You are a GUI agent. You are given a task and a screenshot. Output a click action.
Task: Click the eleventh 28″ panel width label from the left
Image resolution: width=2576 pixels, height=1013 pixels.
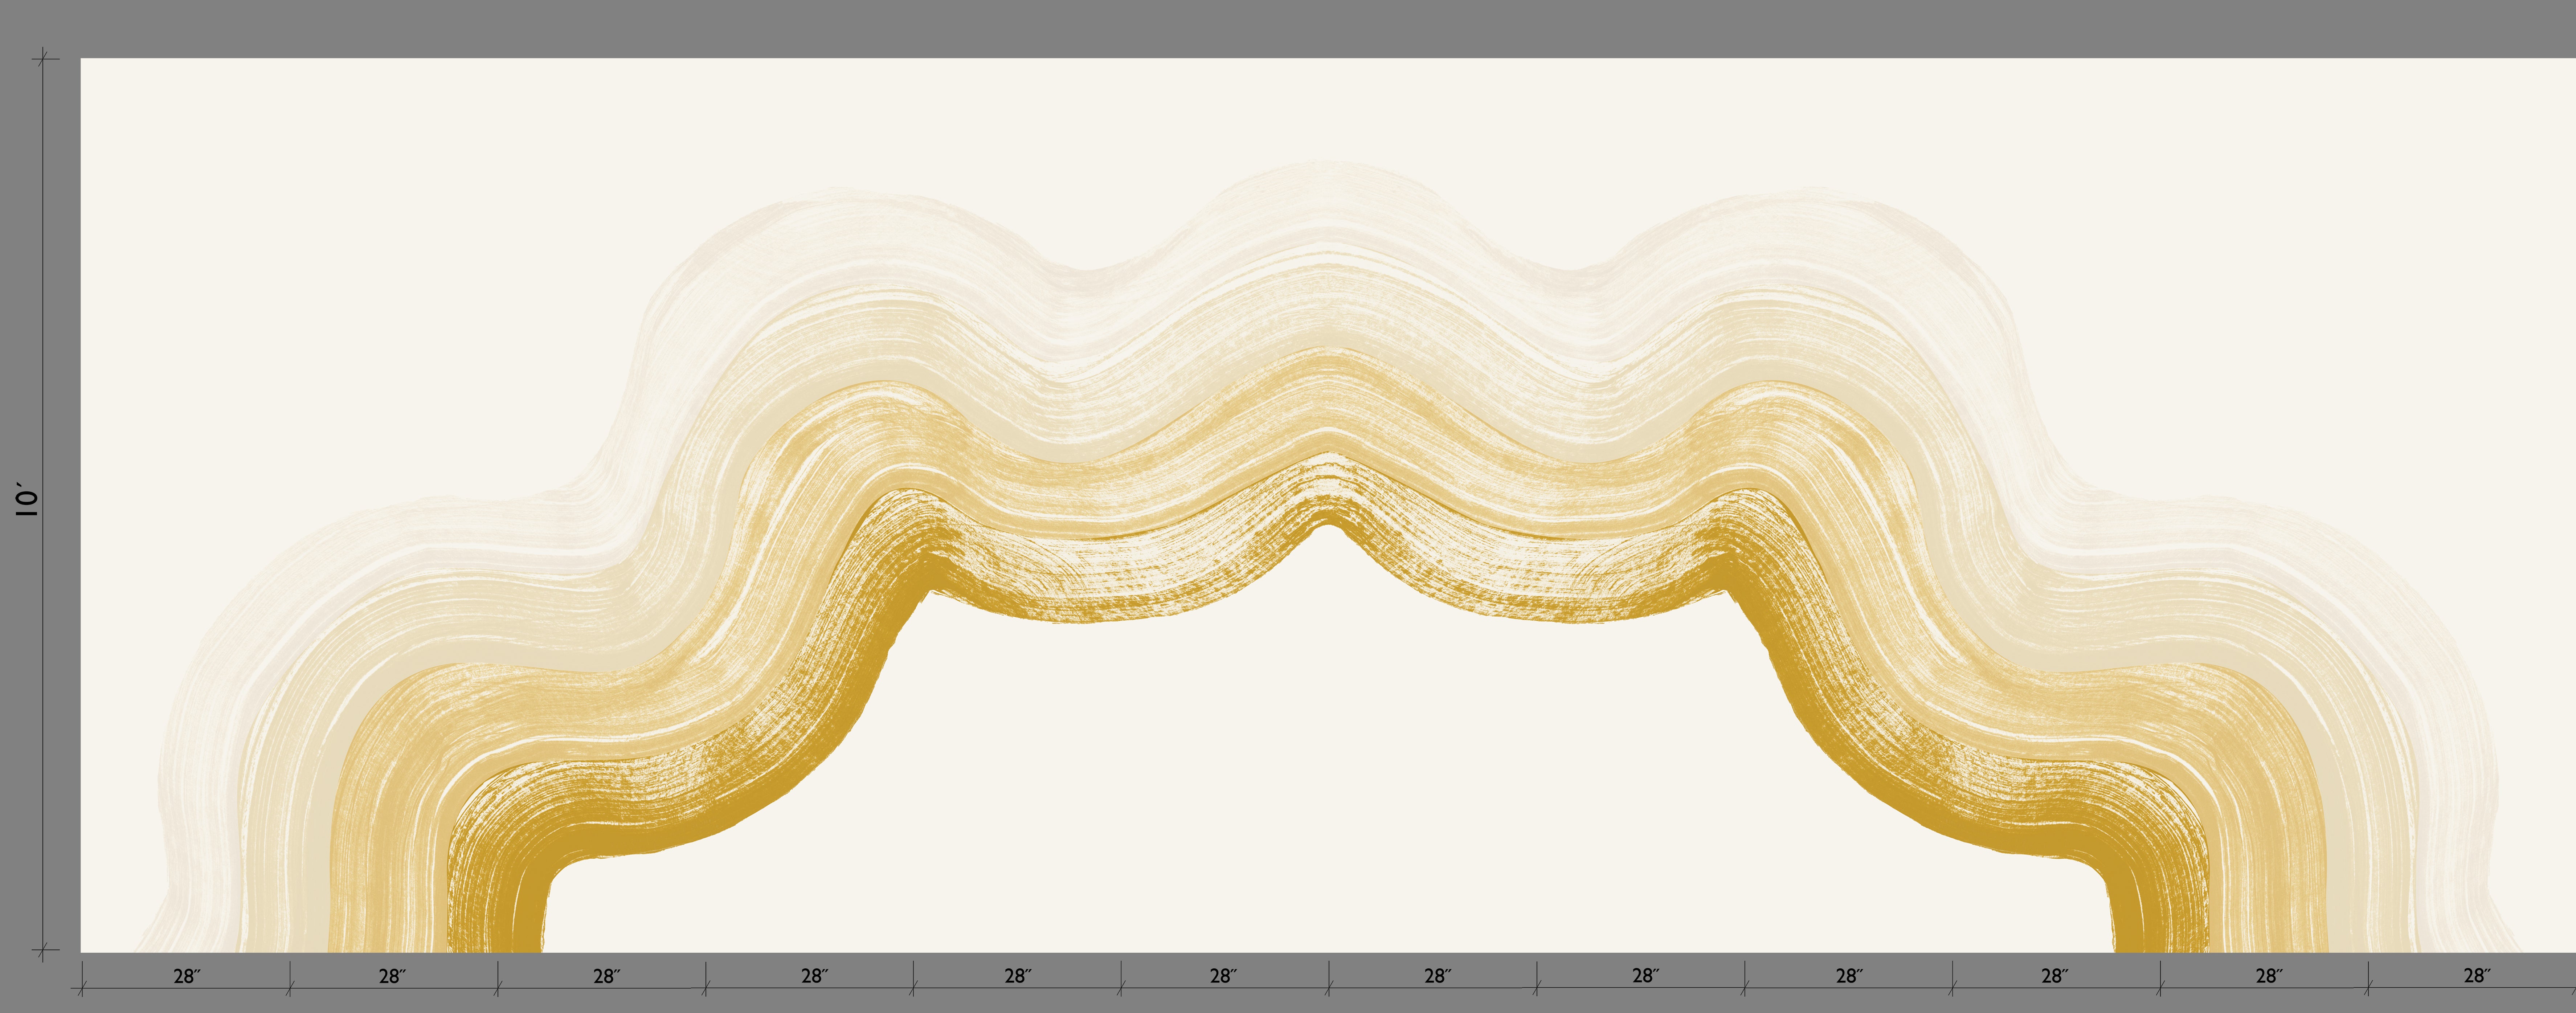pos(2269,976)
